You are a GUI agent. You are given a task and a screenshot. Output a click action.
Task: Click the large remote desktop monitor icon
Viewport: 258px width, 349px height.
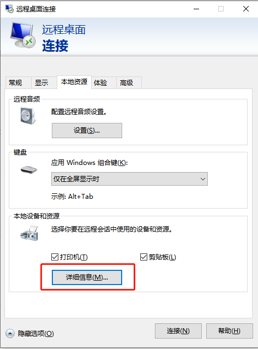point(23,35)
